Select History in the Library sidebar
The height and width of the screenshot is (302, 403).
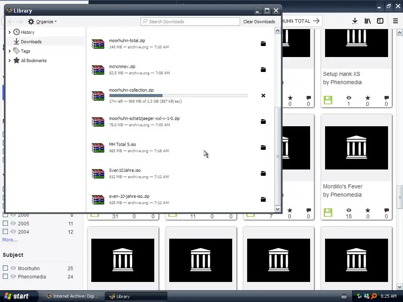coord(28,32)
